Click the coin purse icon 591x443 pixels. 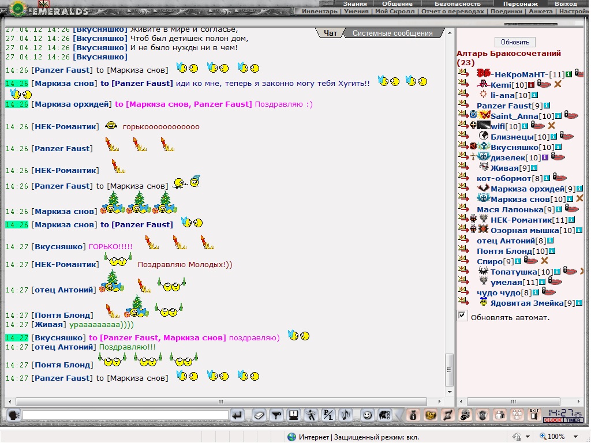465,415
